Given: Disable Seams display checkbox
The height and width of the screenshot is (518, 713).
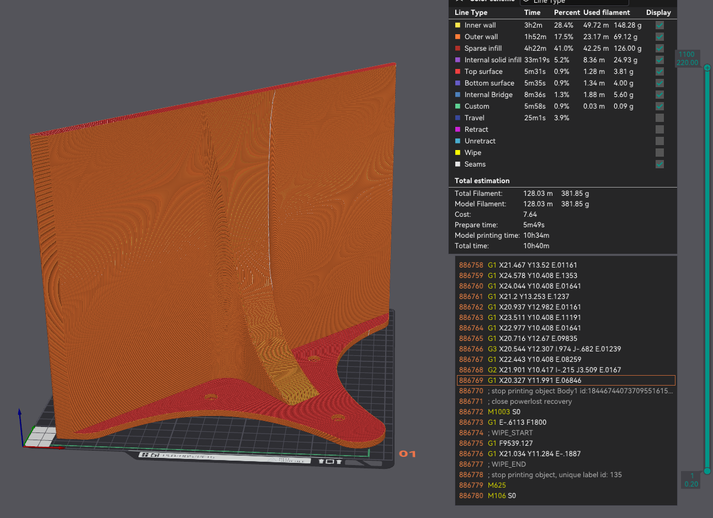Looking at the screenshot, I should 659,164.
